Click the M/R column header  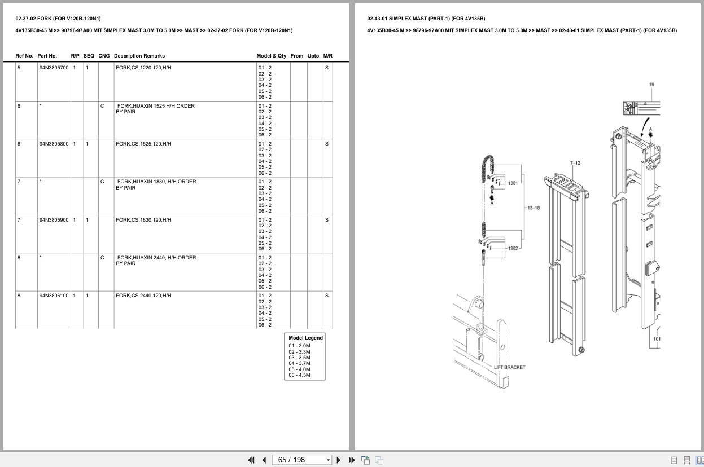coord(328,56)
